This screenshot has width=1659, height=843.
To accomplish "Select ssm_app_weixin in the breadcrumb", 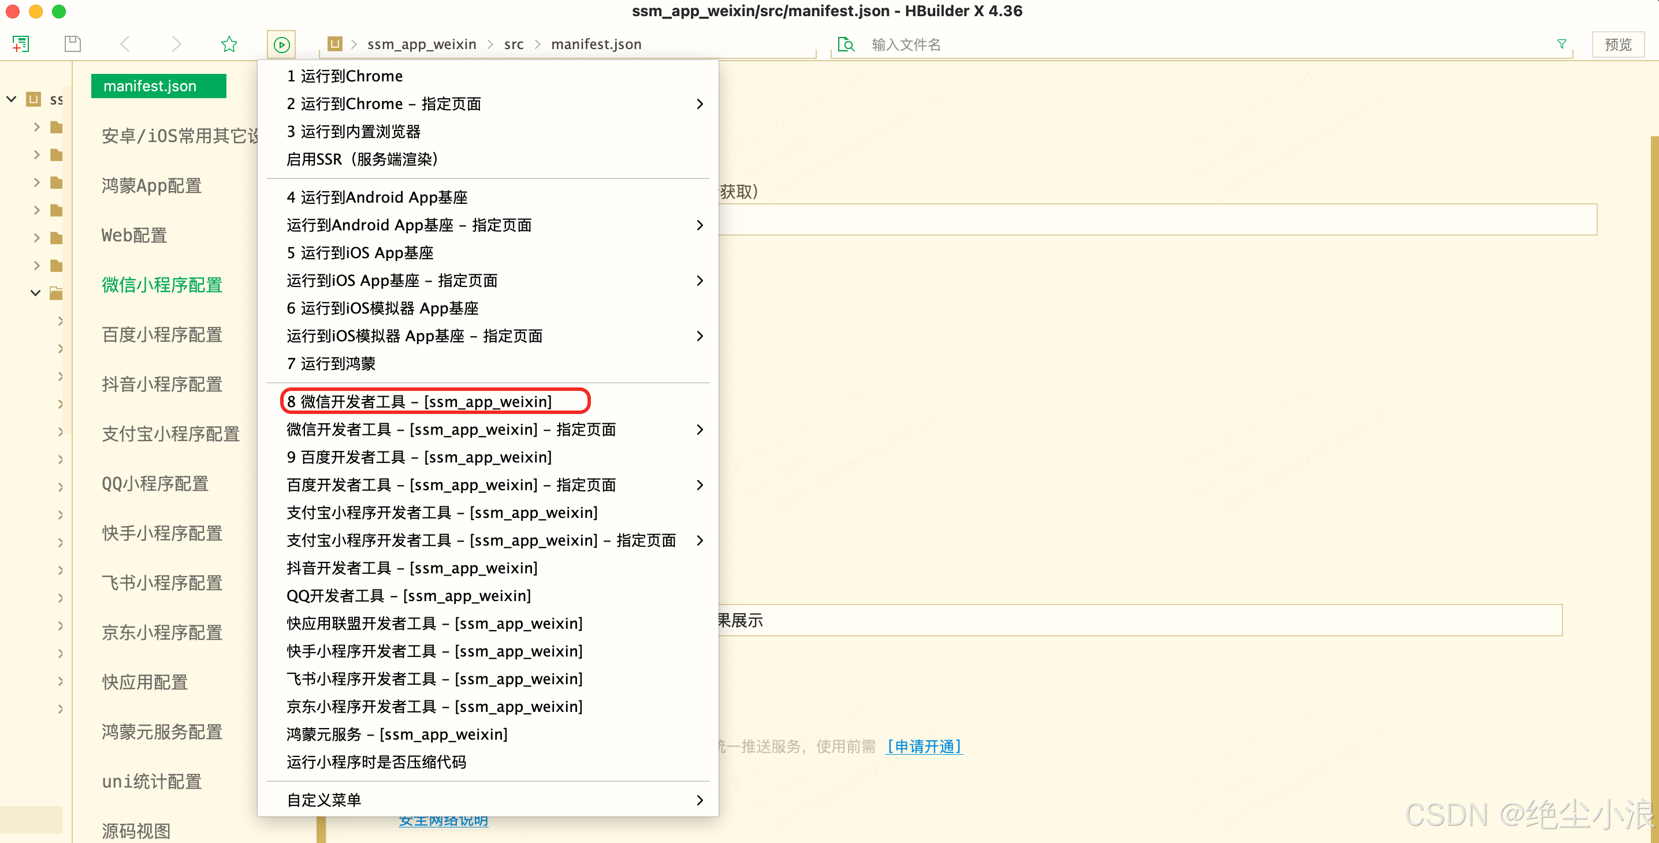I will [x=422, y=44].
